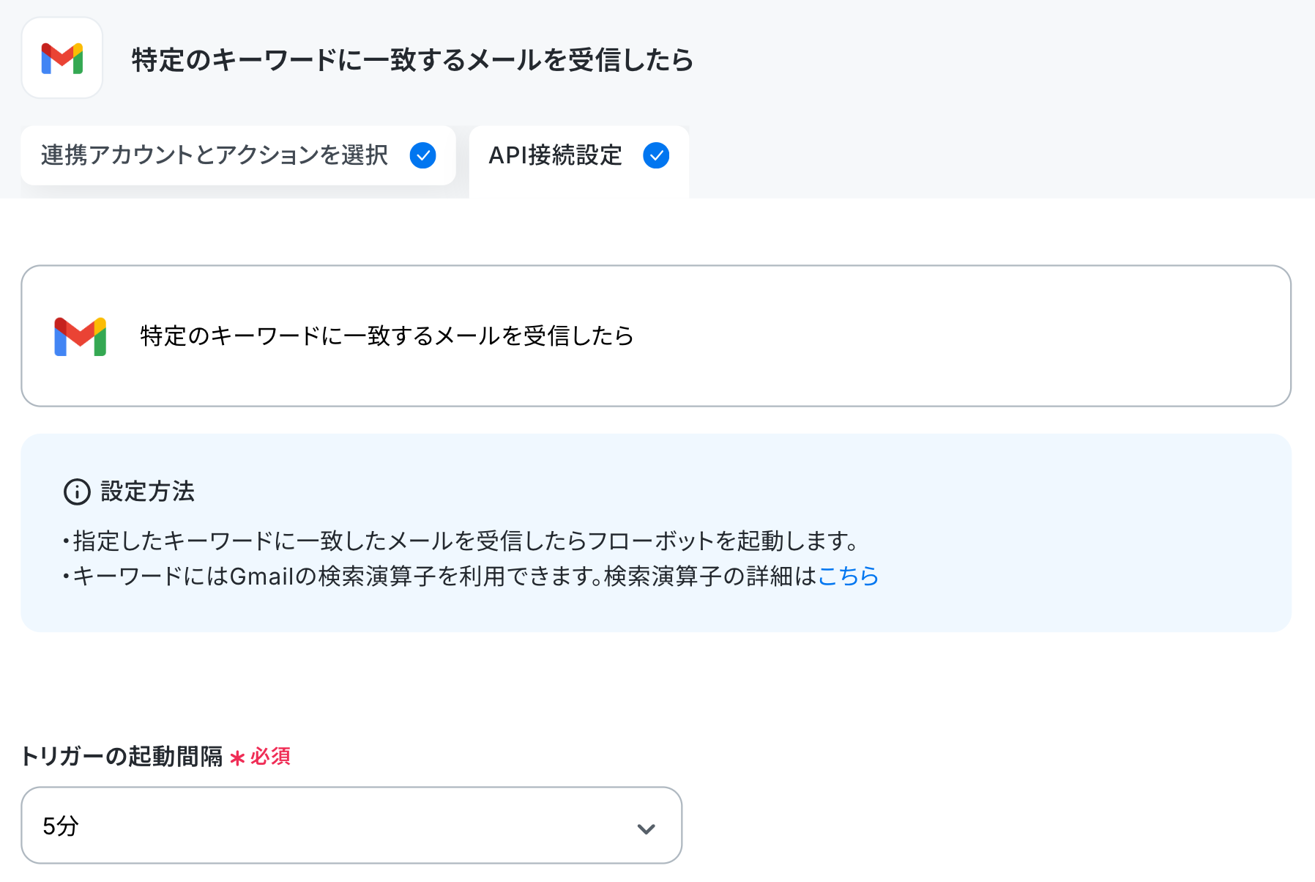Image resolution: width=1315 pixels, height=882 pixels.
Task: Click the トリガーの起動間隔 field label
Action: pos(122,756)
